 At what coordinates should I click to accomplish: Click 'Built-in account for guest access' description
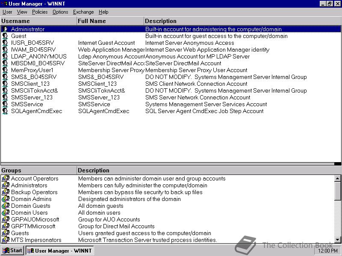point(216,36)
